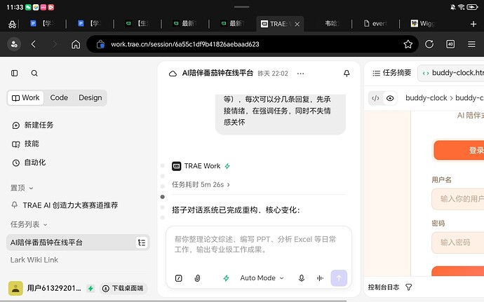Open the Auto Mode dropdown
Viewport: 484px width, 302px height.
pyautogui.click(x=262, y=278)
